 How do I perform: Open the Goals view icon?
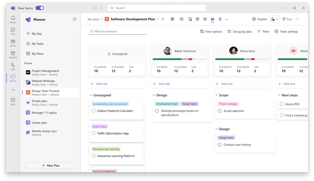pos(220,19)
